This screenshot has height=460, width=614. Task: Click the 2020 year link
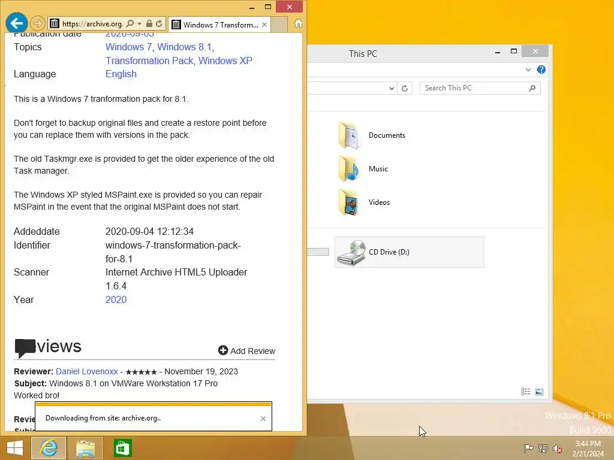pyautogui.click(x=116, y=299)
